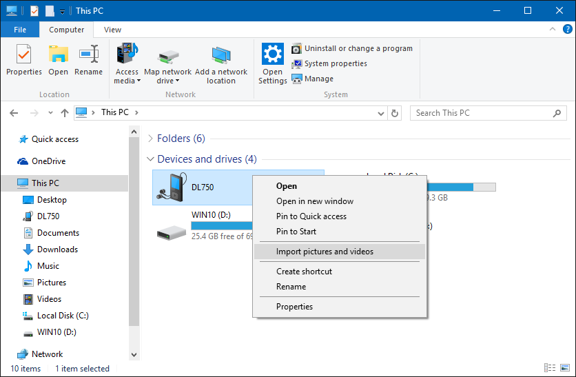Go up one level with up arrow
The image size is (576, 377).
65,113
